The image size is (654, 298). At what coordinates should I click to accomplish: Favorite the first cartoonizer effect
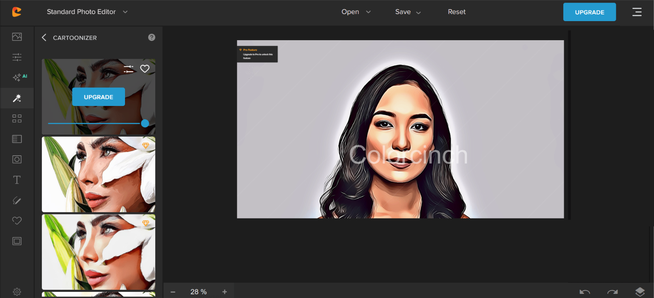(145, 69)
